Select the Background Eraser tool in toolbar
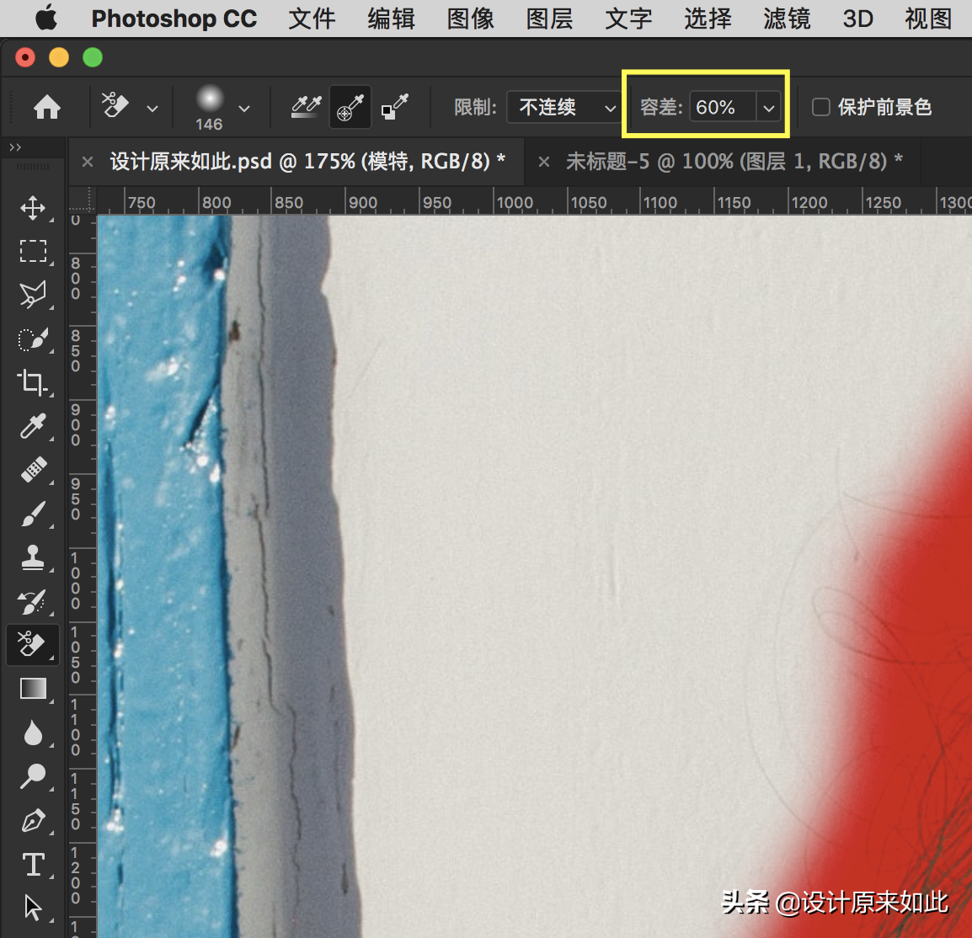The width and height of the screenshot is (972, 938). (33, 644)
